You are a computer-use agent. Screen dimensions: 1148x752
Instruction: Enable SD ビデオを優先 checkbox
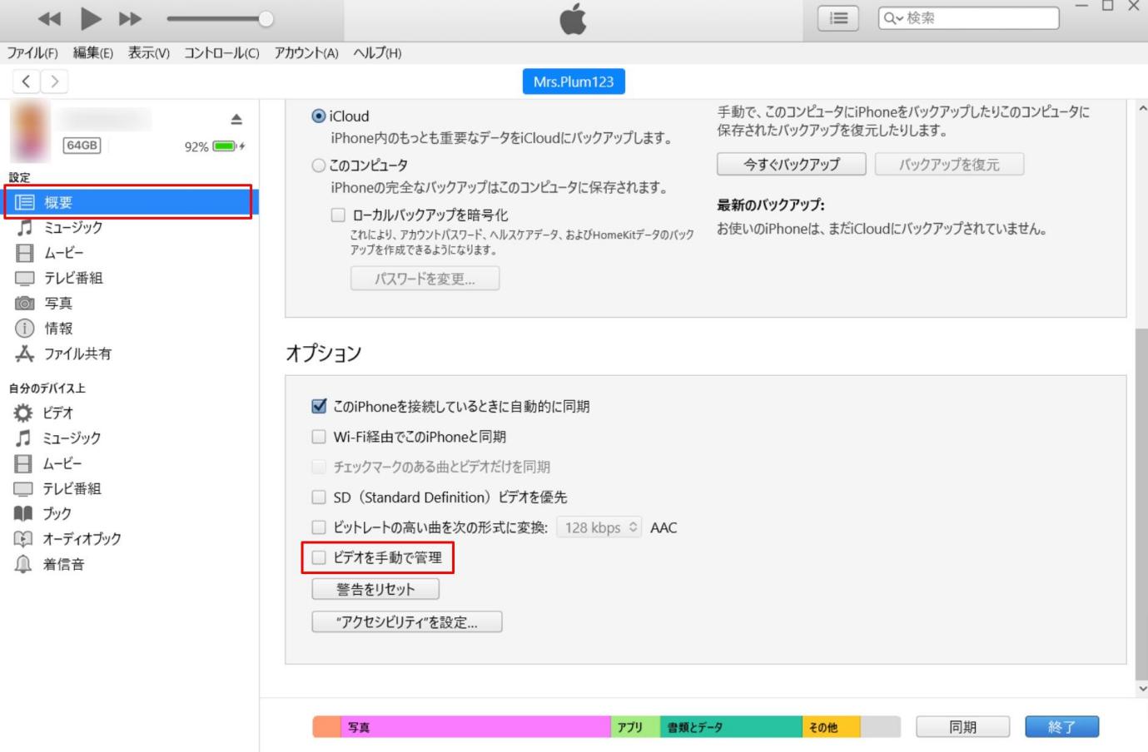[319, 497]
